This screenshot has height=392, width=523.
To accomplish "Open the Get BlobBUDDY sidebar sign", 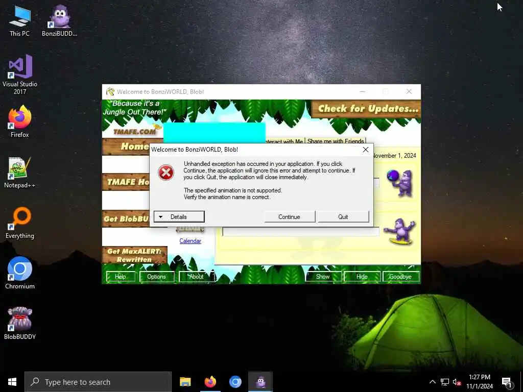I will click(x=126, y=219).
